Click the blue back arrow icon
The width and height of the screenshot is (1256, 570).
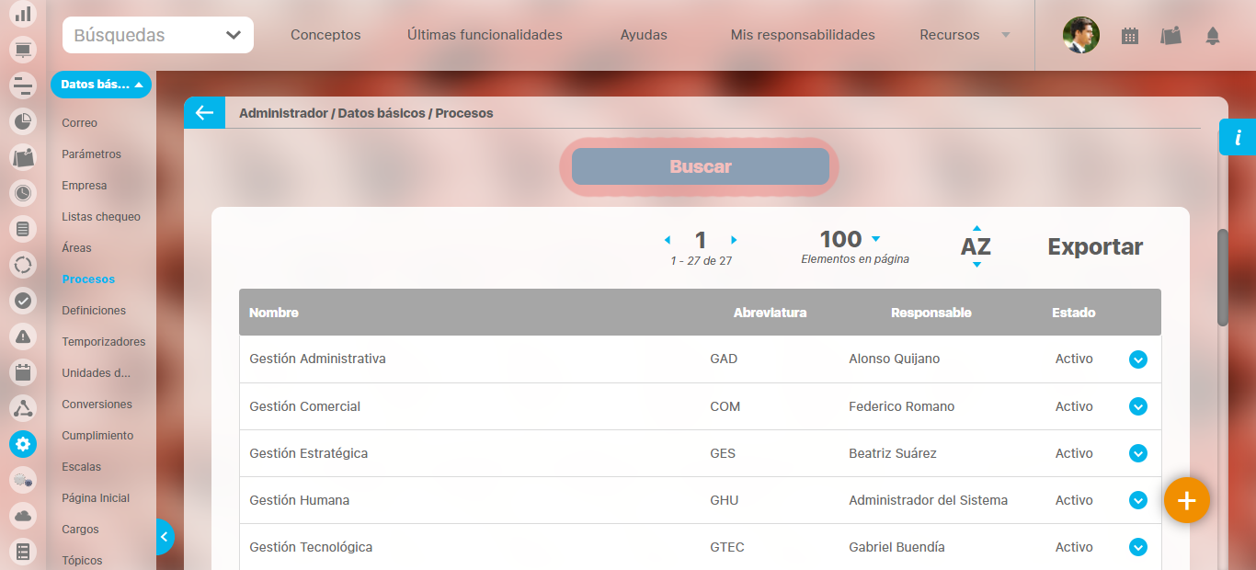204,113
